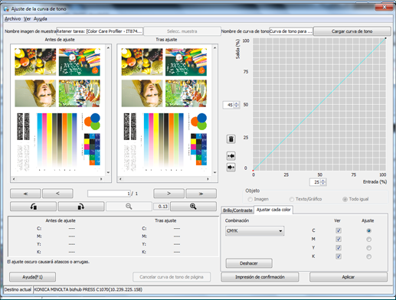Switch to the Brillo/Contraste tab

point(237,210)
